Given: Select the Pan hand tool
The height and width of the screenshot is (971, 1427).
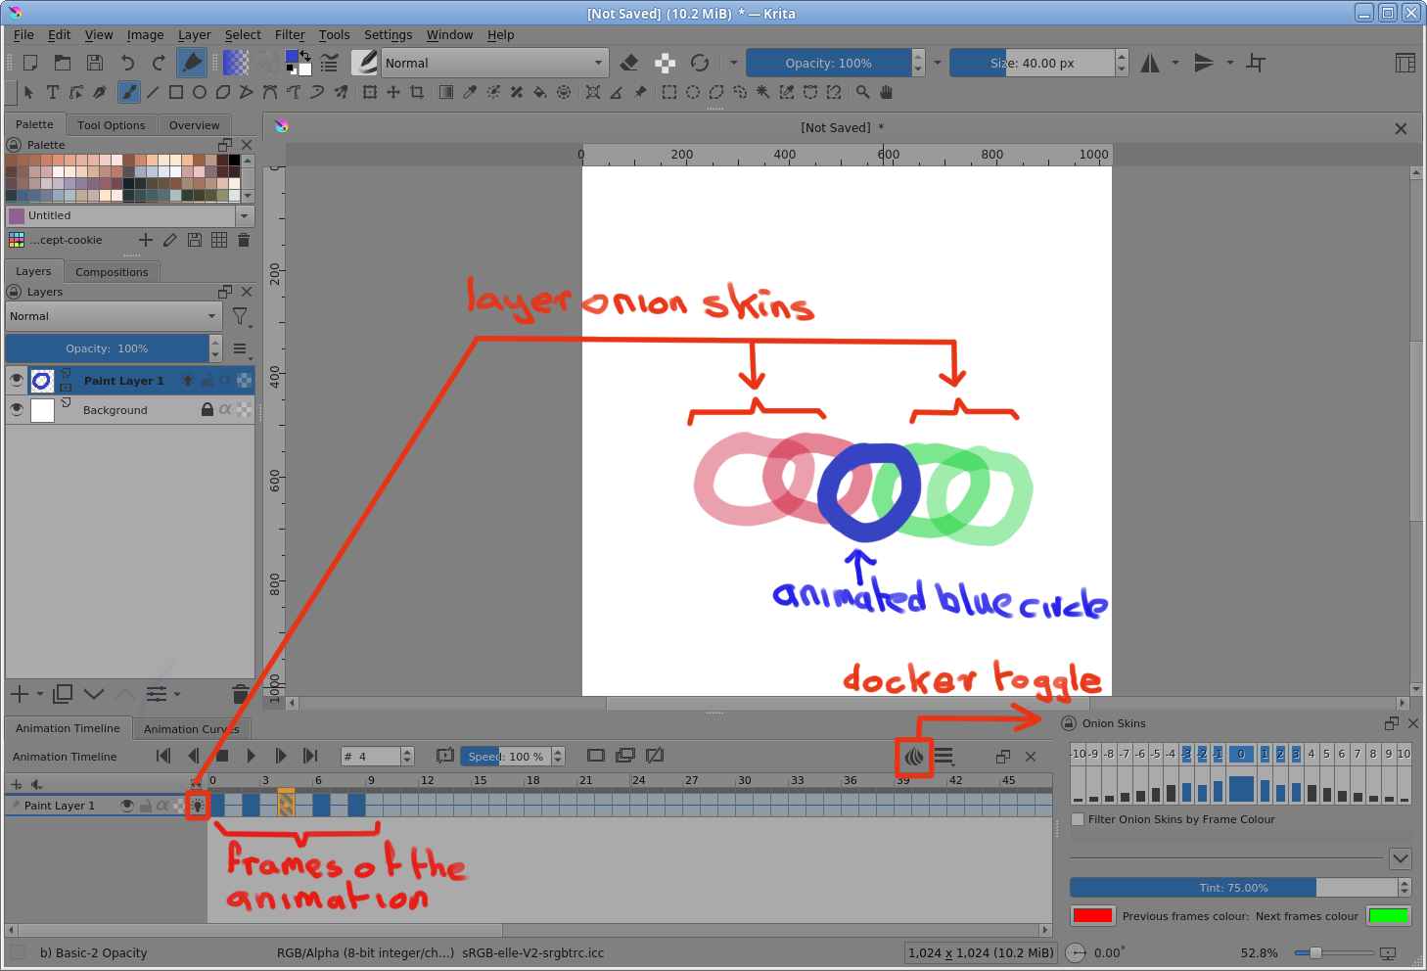Looking at the screenshot, I should [886, 92].
